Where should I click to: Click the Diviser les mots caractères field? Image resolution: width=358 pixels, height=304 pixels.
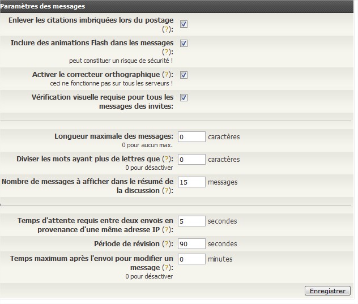191,159
